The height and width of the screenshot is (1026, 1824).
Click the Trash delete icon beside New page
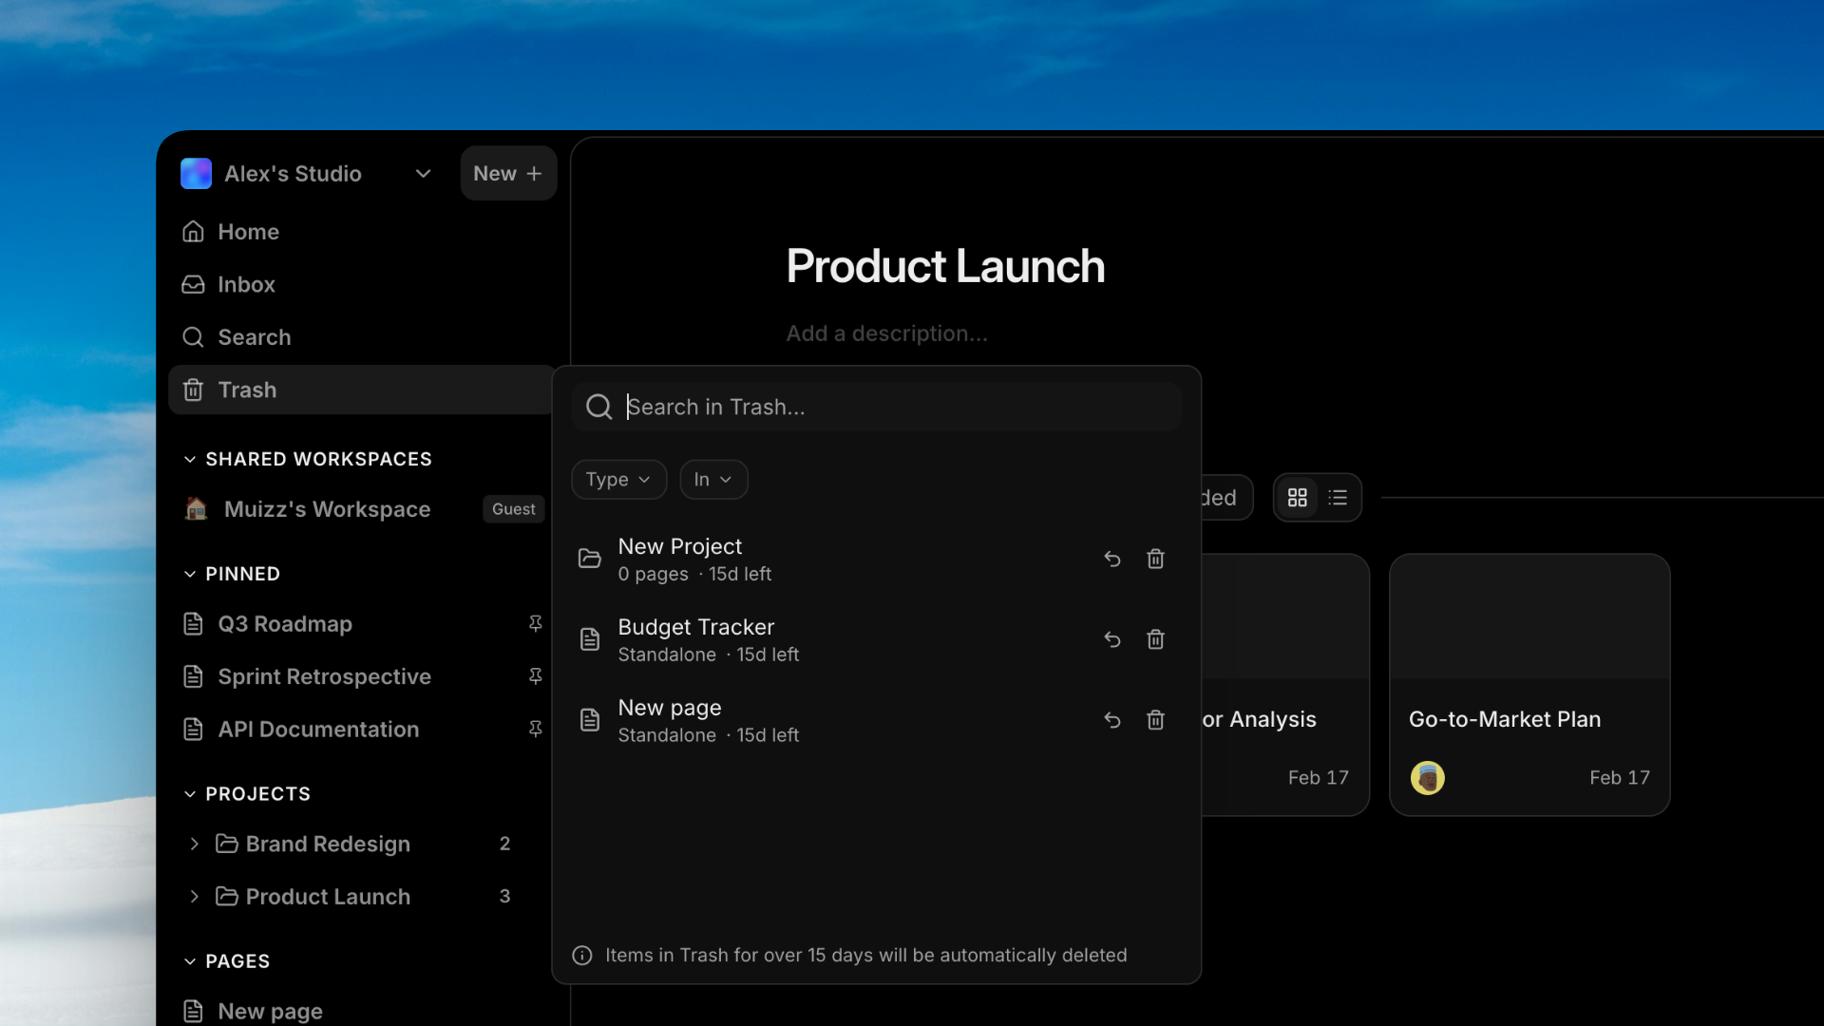pos(1156,720)
